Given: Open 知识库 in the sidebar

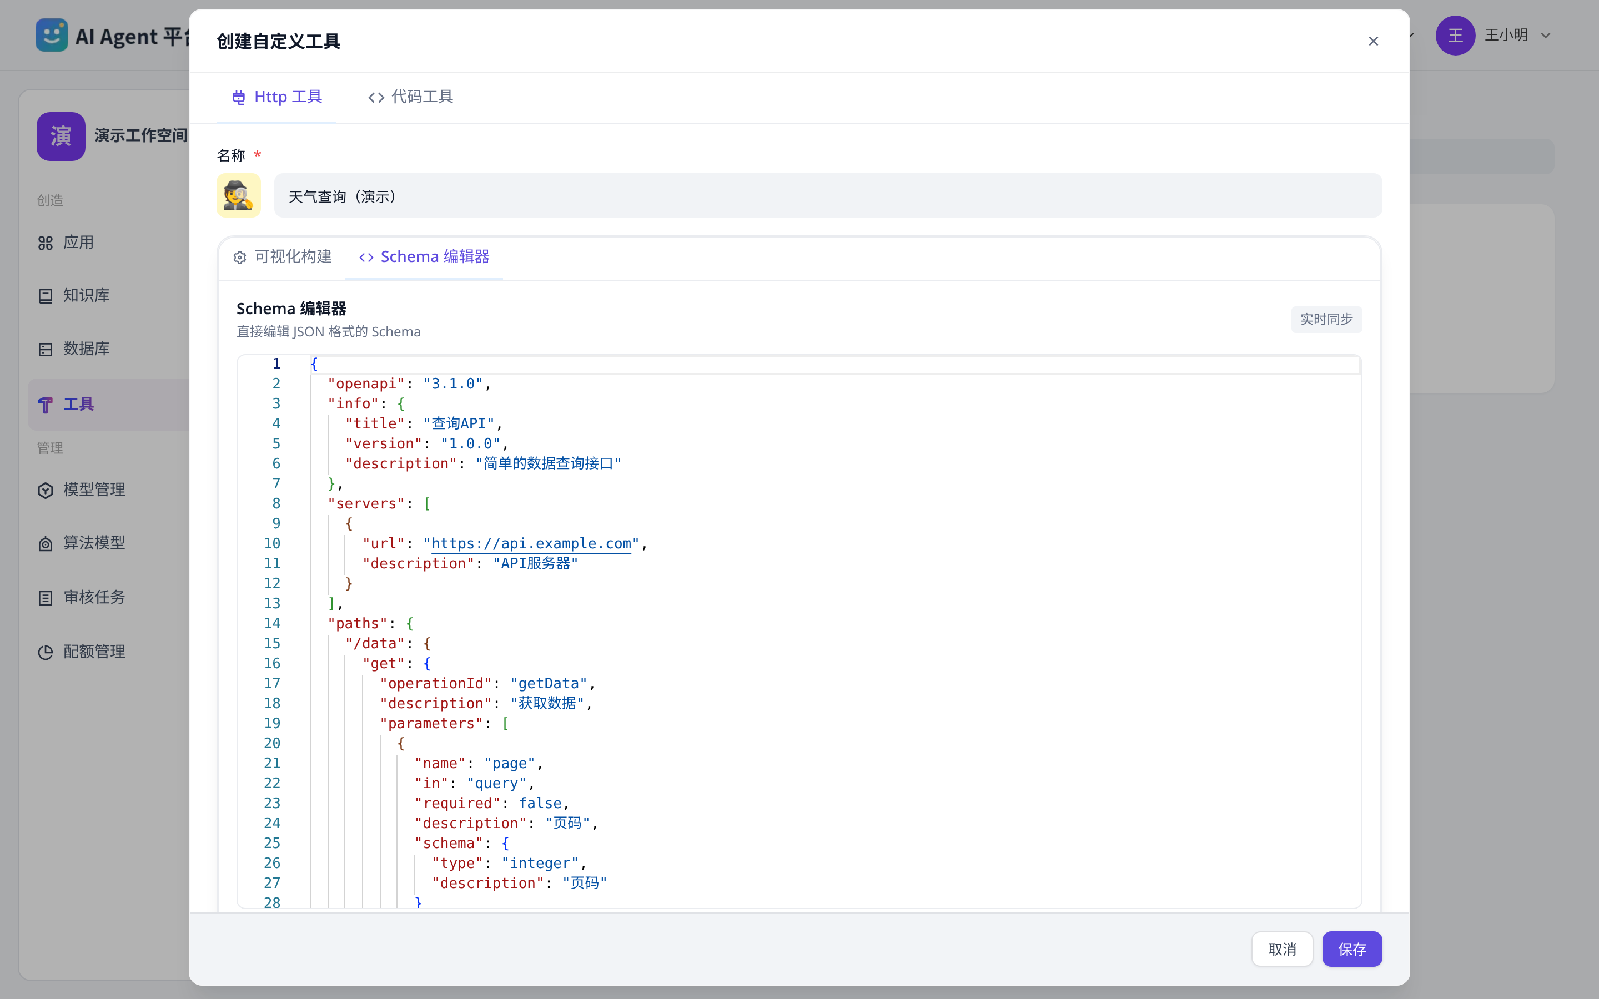Looking at the screenshot, I should [108, 295].
